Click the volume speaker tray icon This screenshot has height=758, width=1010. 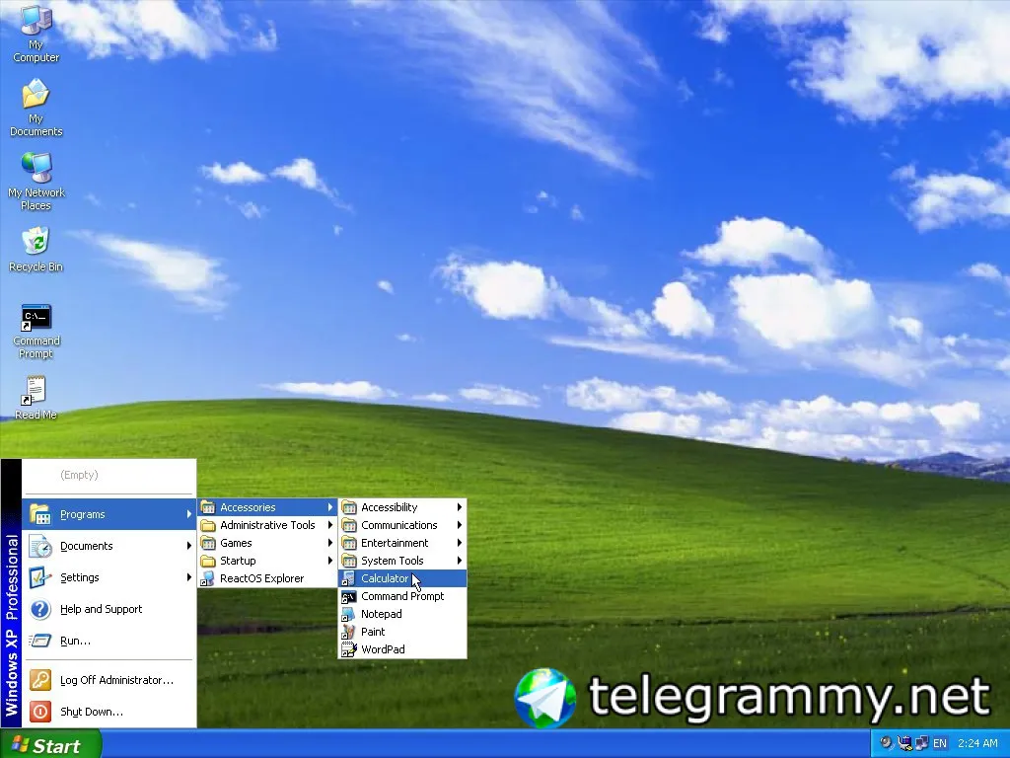click(887, 743)
